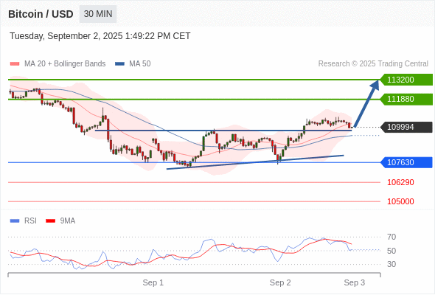
Task: Click the 106290 red support label
Action: point(400,182)
